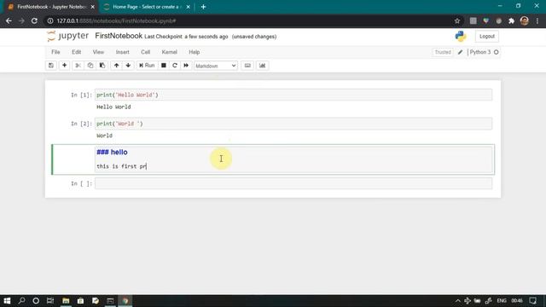
Task: Click the Jupyter logo
Action: pos(68,36)
